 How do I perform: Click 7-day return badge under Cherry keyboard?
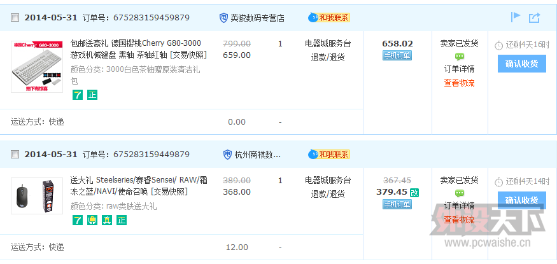pos(78,95)
